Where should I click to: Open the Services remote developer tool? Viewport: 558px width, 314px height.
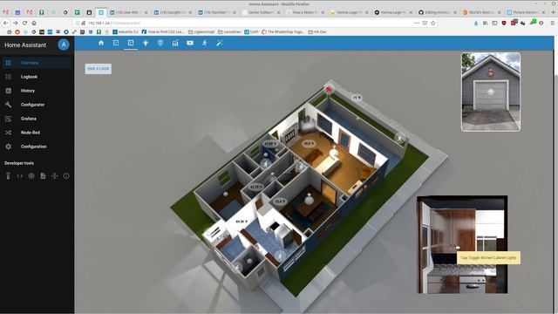click(8, 176)
